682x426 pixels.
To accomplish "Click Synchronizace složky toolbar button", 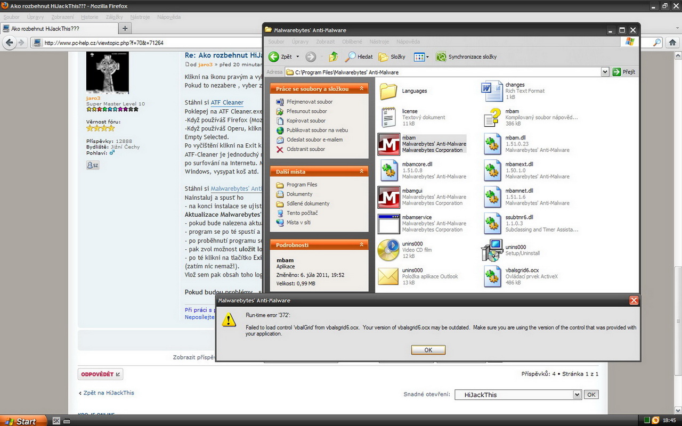I will tap(466, 56).
